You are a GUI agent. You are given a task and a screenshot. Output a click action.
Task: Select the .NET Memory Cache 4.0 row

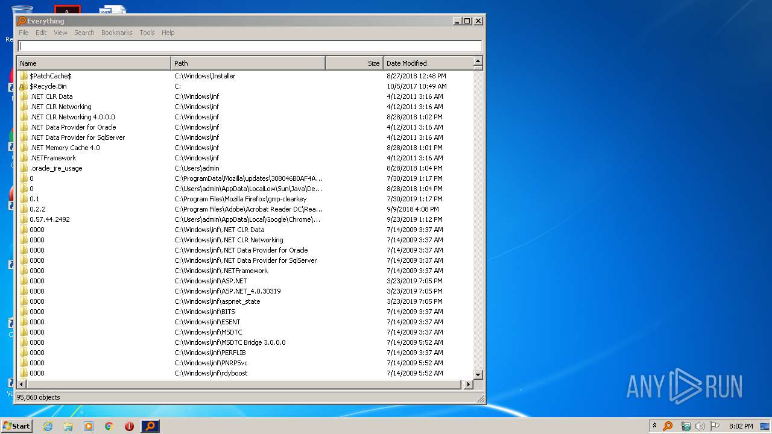click(245, 148)
